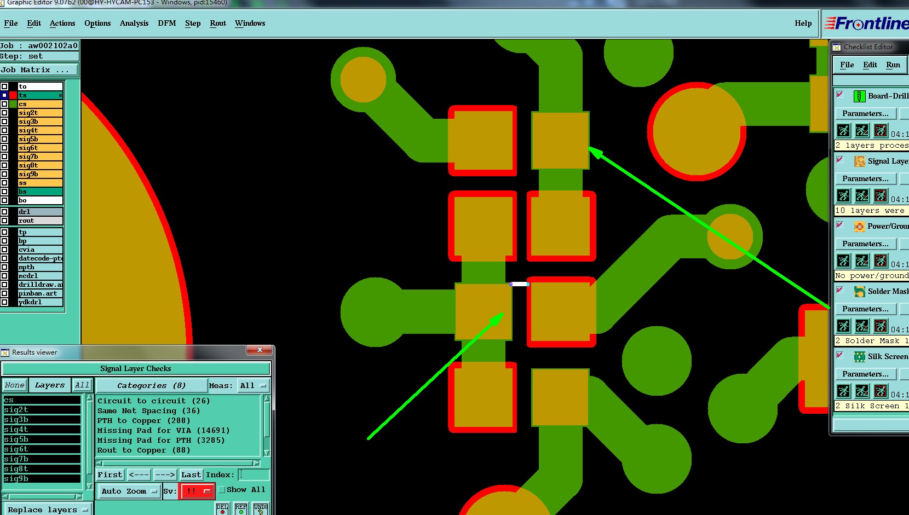Click second run icon under Silk Screen
The width and height of the screenshot is (909, 515).
tap(862, 391)
